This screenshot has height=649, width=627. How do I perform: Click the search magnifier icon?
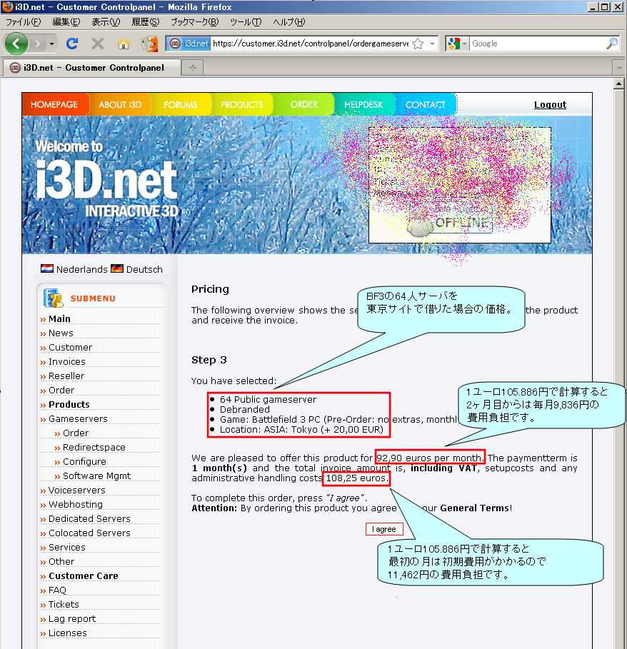click(x=612, y=43)
